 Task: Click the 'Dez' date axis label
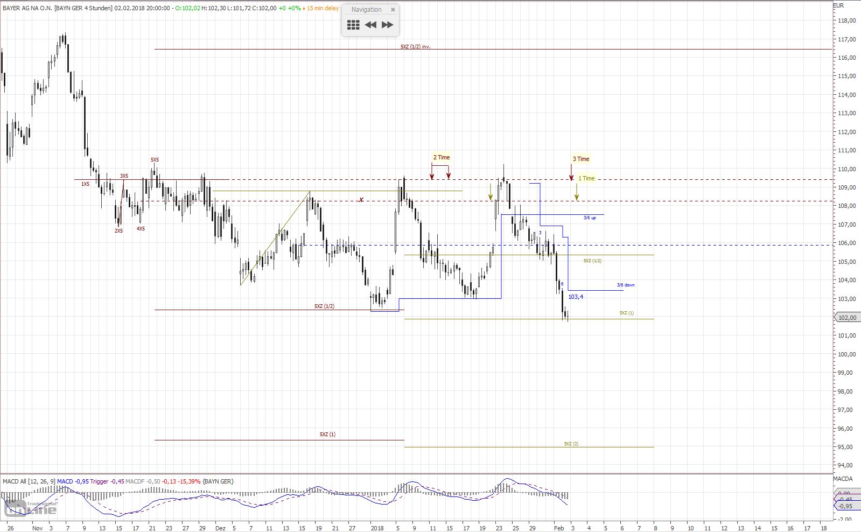(x=221, y=528)
